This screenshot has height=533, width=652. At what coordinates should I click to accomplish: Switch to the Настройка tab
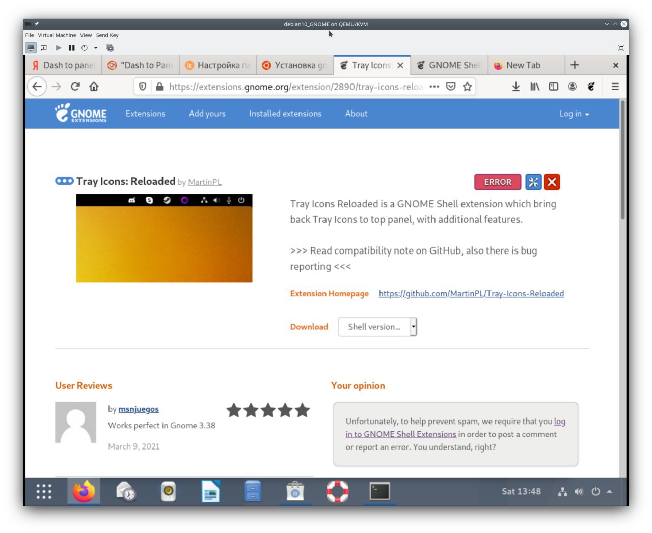[218, 65]
